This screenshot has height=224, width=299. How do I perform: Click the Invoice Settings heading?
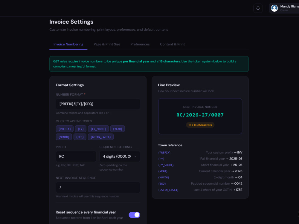[x=71, y=22]
